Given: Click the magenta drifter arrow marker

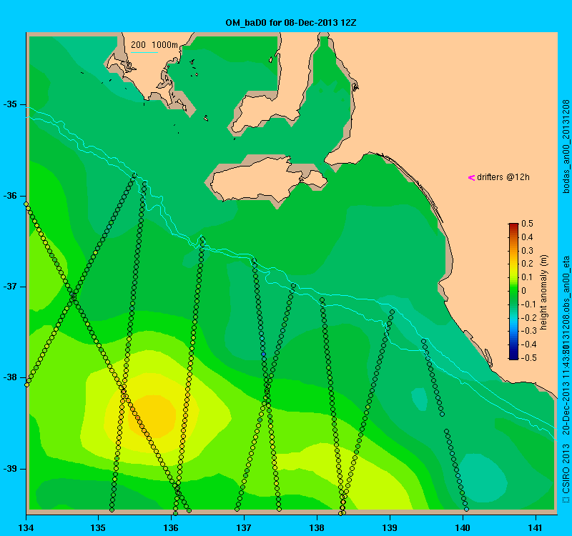Looking at the screenshot, I should 471,177.
